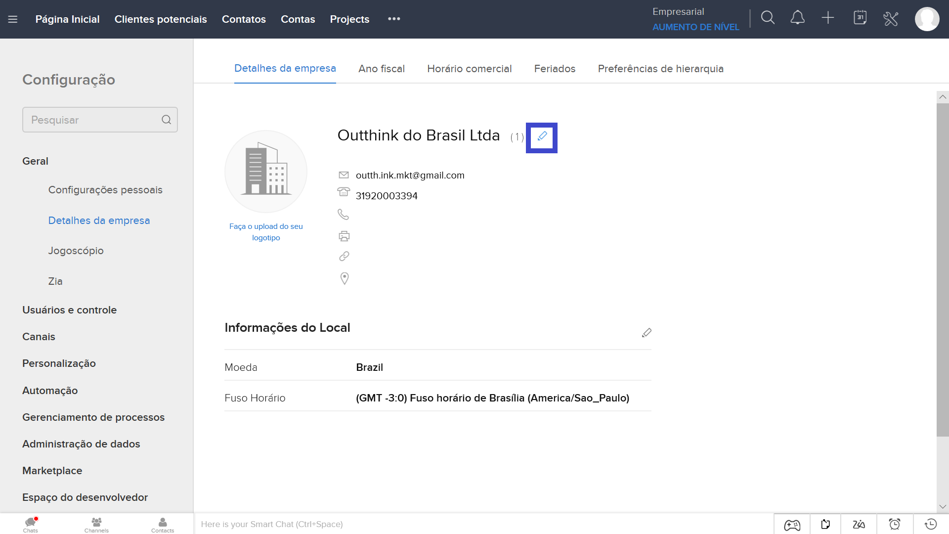Viewport: 949px width, 534px height.
Task: Click Faça o upload do seu logotipo
Action: click(x=266, y=232)
